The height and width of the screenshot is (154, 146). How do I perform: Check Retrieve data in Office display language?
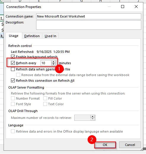13,131
